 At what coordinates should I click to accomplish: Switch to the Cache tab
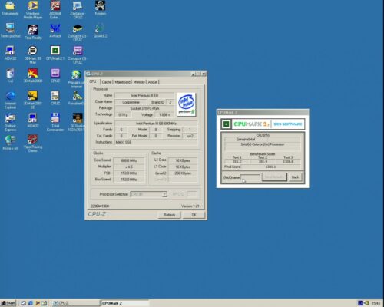click(107, 82)
